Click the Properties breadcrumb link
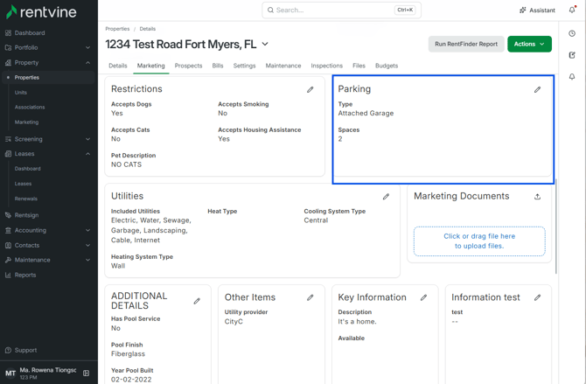The width and height of the screenshot is (586, 384). (x=117, y=29)
